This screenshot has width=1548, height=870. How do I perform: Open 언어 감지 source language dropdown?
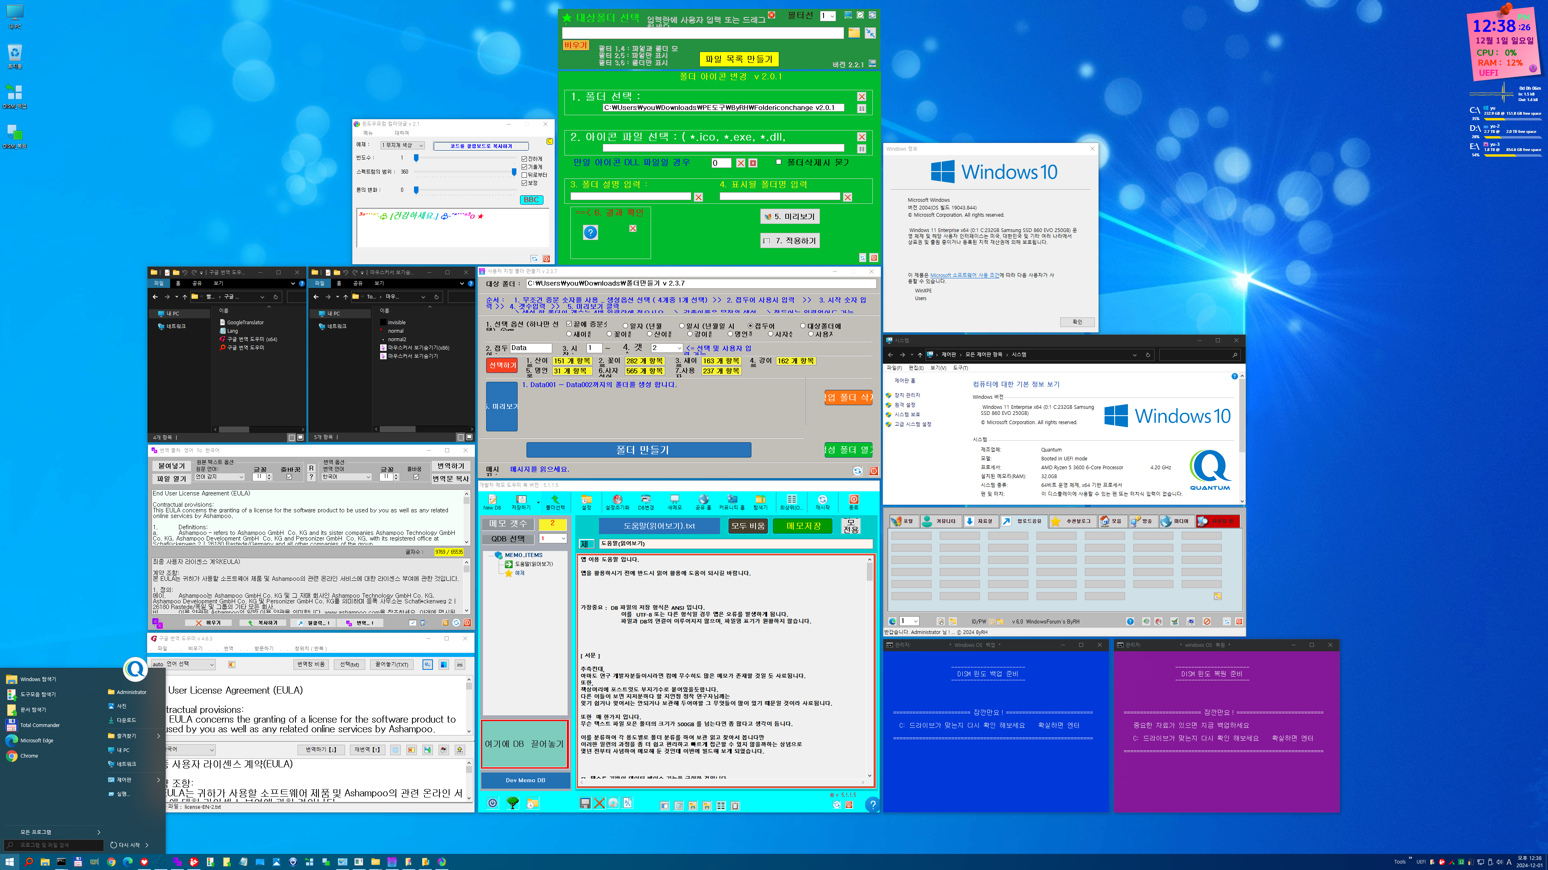[219, 477]
